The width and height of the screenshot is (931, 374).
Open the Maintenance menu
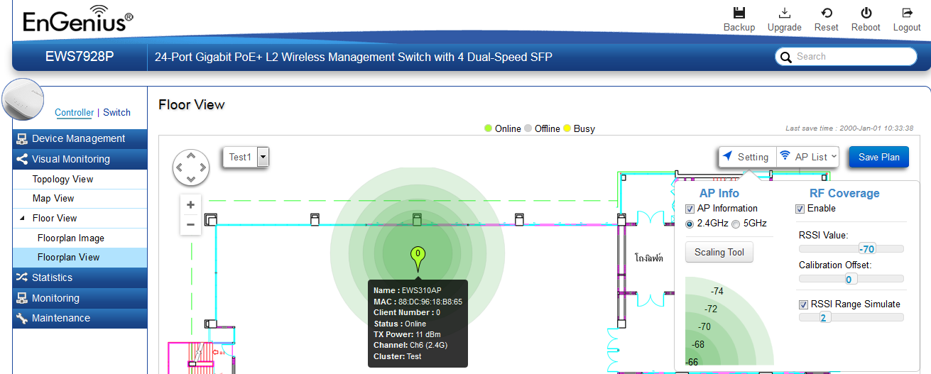pyautogui.click(x=80, y=318)
